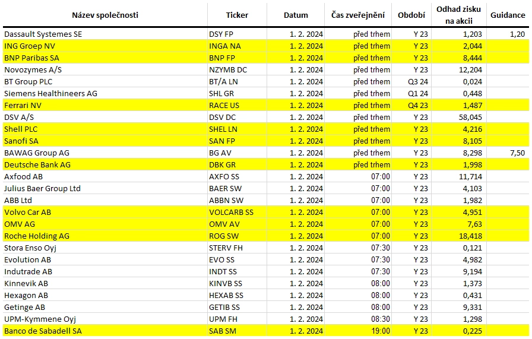Select the 'Stora Enso Oyj' cell

(x=105, y=248)
